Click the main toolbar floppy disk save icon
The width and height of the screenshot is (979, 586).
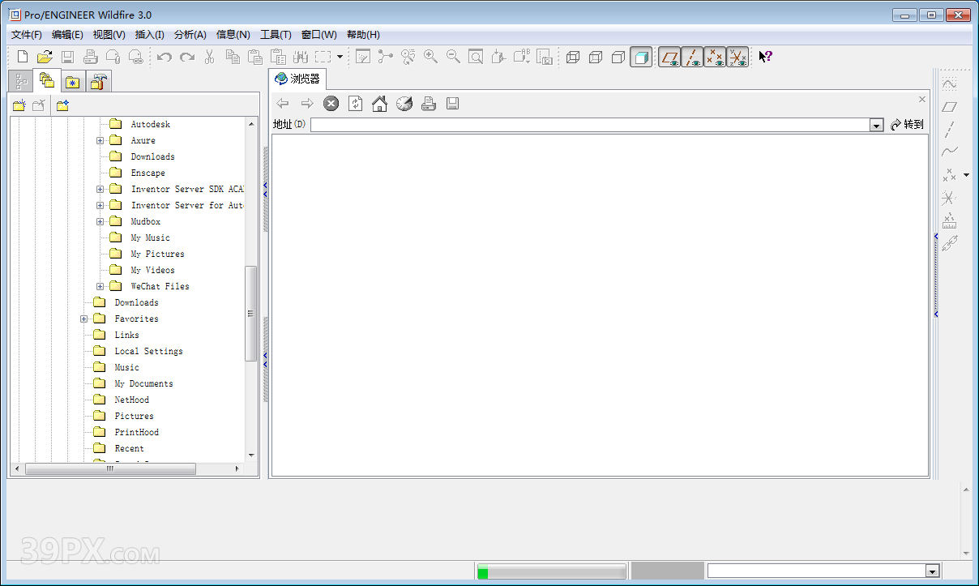tap(68, 57)
